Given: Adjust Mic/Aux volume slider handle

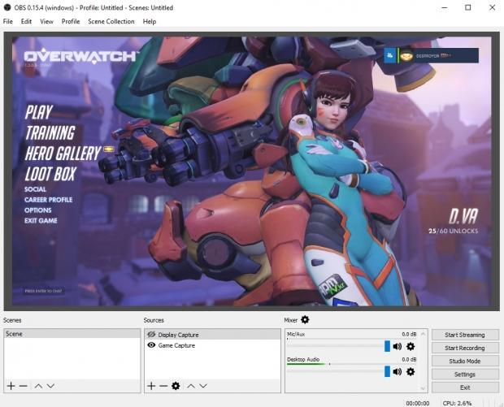Looking at the screenshot, I should 387,346.
